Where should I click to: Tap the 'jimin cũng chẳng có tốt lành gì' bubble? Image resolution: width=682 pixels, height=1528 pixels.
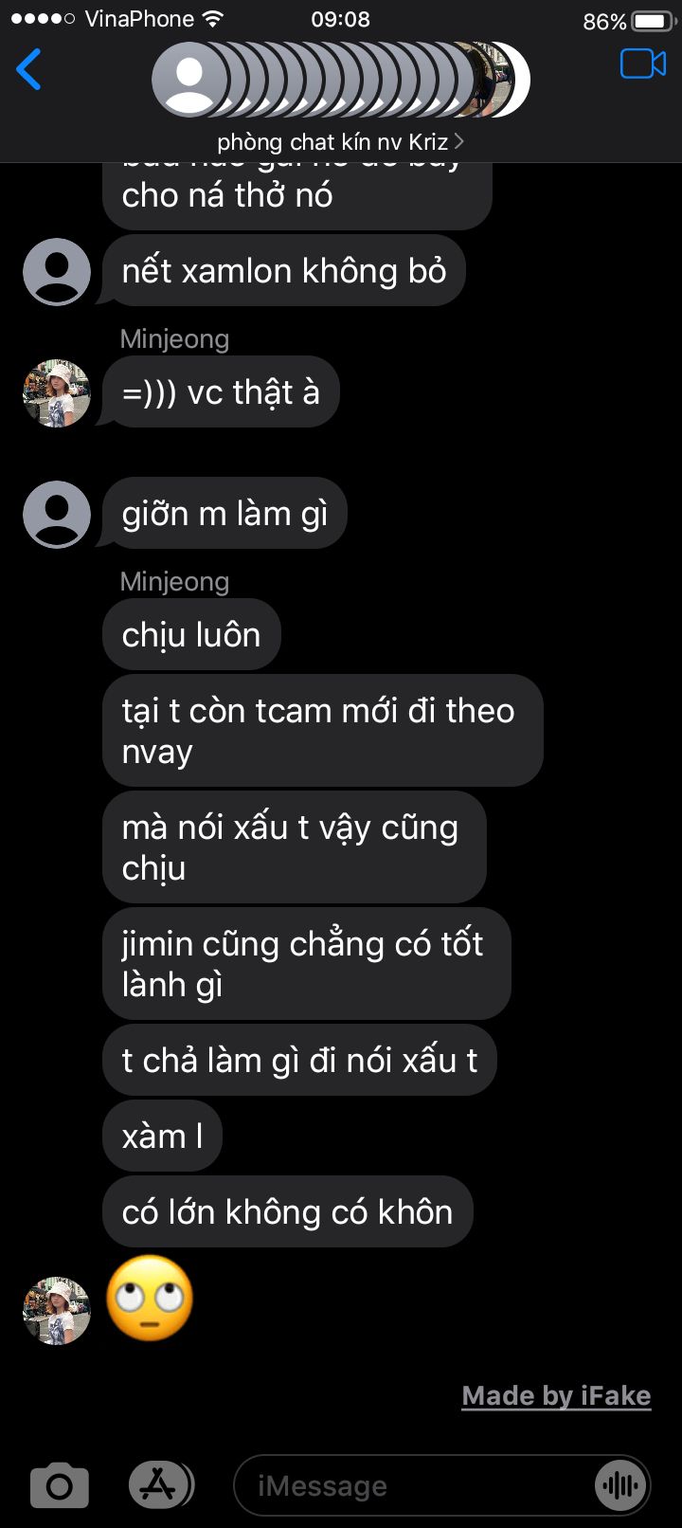[x=307, y=963]
